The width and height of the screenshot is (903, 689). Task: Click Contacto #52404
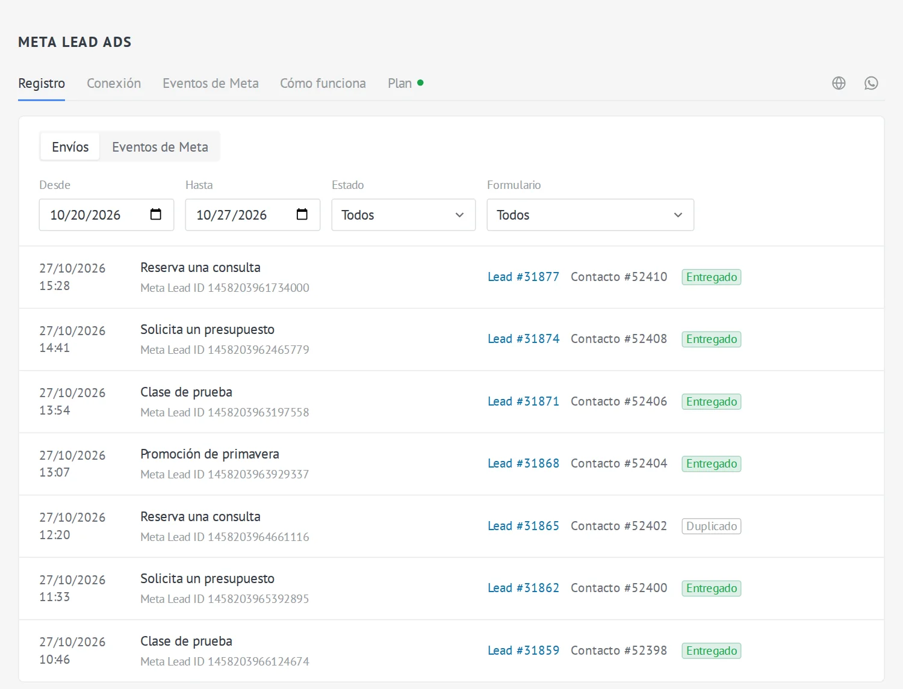(x=619, y=463)
